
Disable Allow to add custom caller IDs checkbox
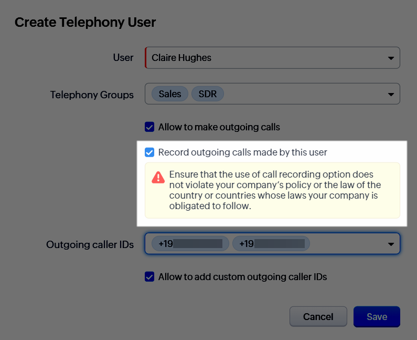click(x=149, y=276)
